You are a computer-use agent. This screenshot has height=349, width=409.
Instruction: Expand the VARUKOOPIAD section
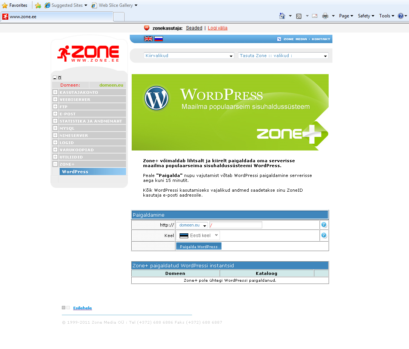click(x=55, y=149)
